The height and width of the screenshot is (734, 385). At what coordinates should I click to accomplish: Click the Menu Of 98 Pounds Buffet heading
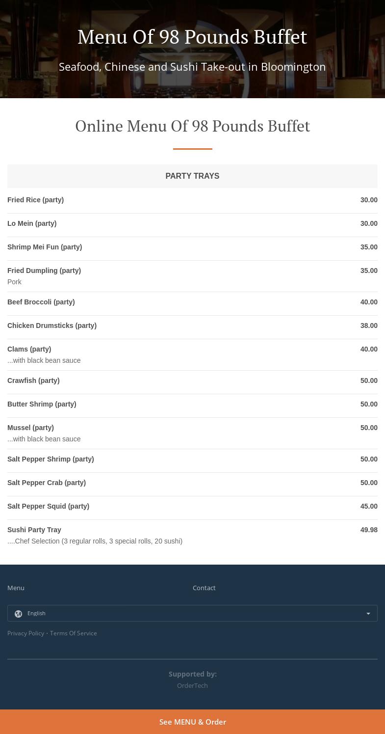tap(192, 37)
